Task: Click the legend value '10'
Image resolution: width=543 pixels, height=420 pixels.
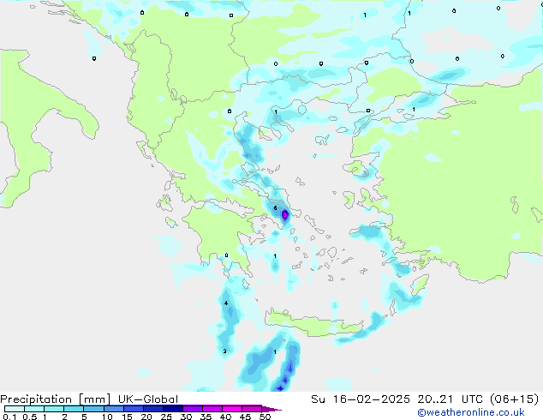Action: (x=107, y=417)
